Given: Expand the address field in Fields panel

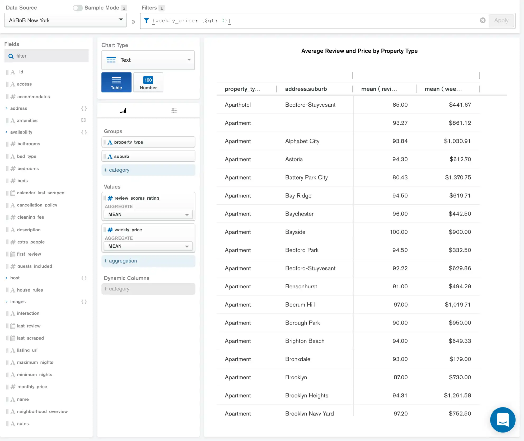Looking at the screenshot, I should (6, 108).
